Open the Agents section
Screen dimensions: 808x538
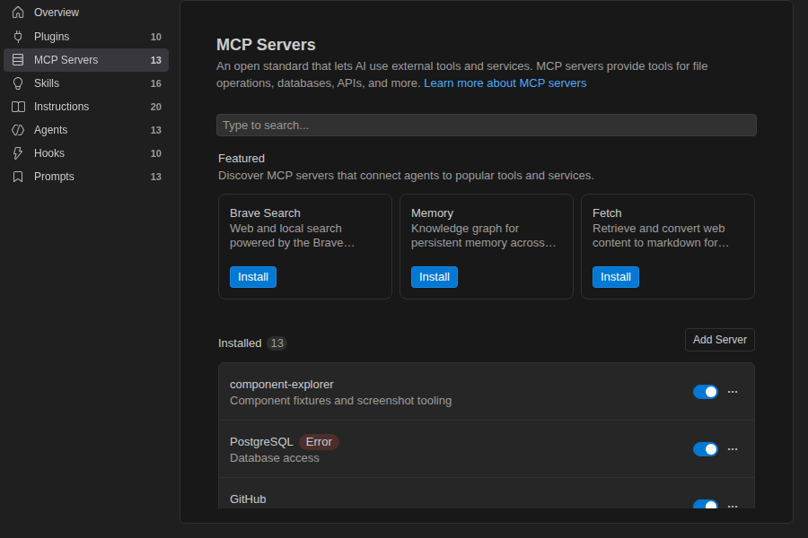(x=86, y=130)
